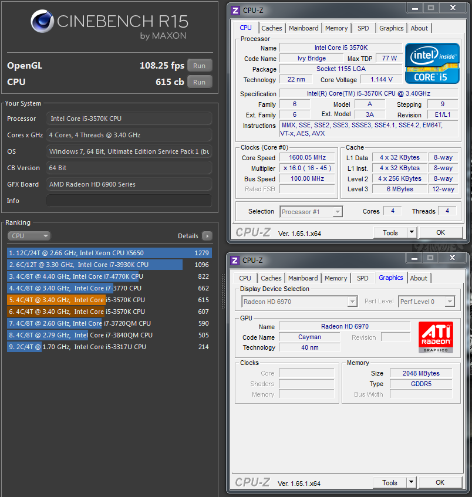The image size is (472, 497).
Task: Run the CPU benchmark
Action: [x=199, y=82]
